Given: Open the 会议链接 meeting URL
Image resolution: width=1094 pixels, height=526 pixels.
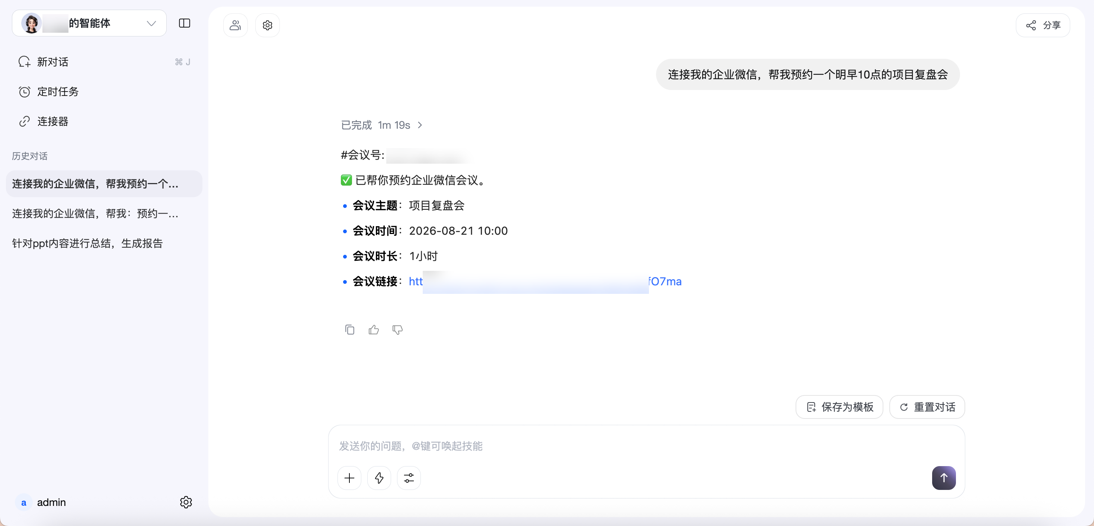Looking at the screenshot, I should [x=545, y=282].
